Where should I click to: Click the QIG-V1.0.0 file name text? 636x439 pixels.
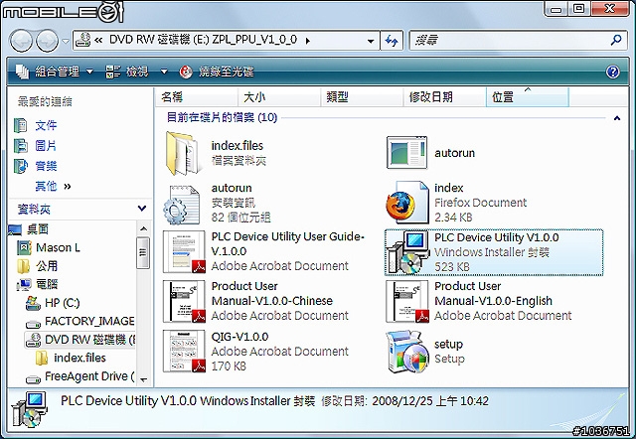239,337
